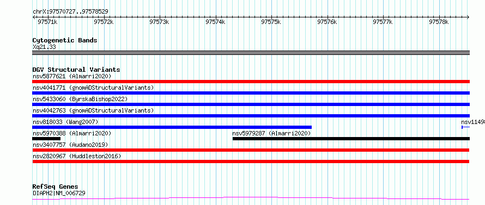Open variant label nsv3407757 (Audano2019)
Viewport: 485px width, 205px height.
click(70, 145)
